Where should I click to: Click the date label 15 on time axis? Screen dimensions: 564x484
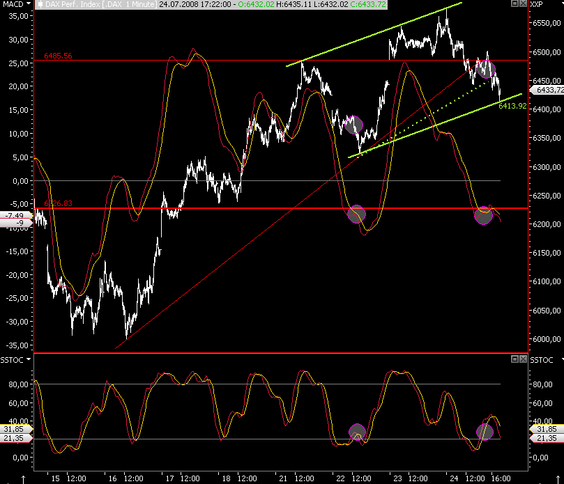point(55,478)
